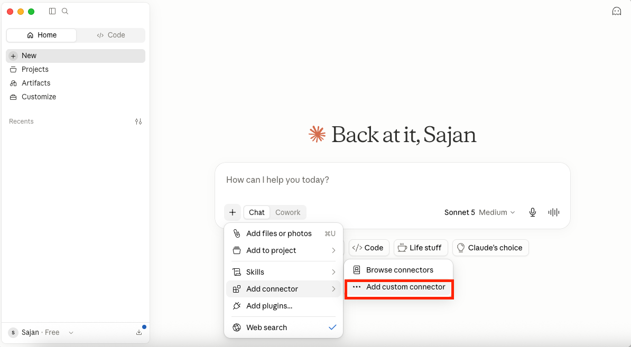Expand the Add to project submenu
The image size is (631, 347).
tap(283, 250)
